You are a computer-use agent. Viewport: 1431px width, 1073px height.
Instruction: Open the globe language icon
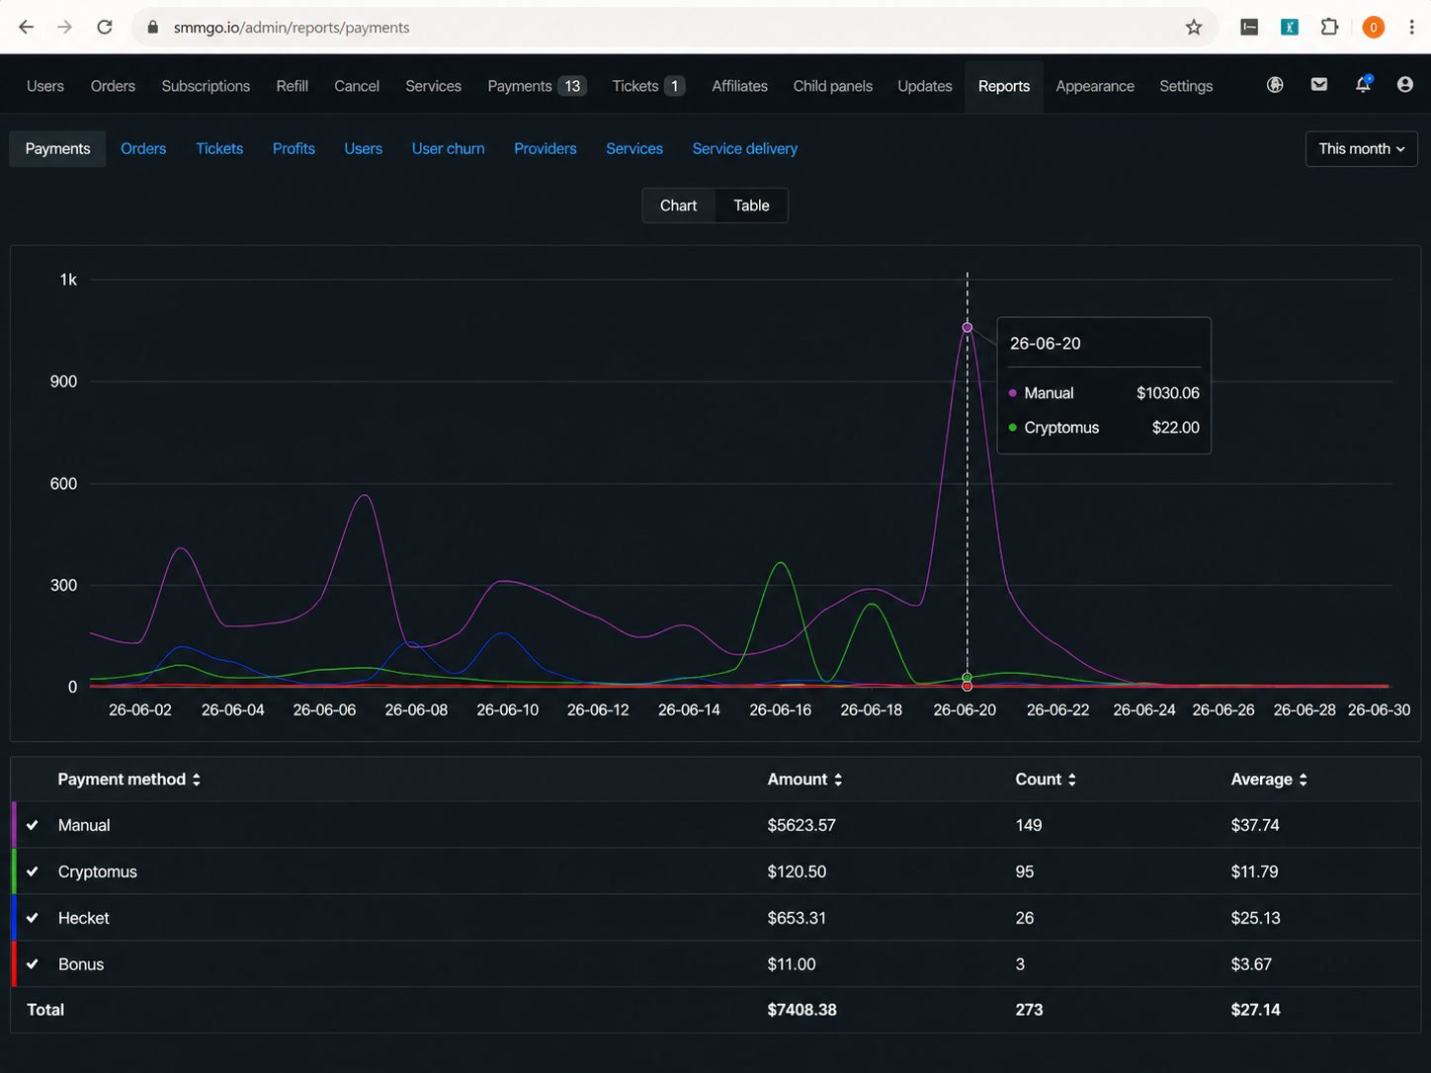click(x=1275, y=85)
